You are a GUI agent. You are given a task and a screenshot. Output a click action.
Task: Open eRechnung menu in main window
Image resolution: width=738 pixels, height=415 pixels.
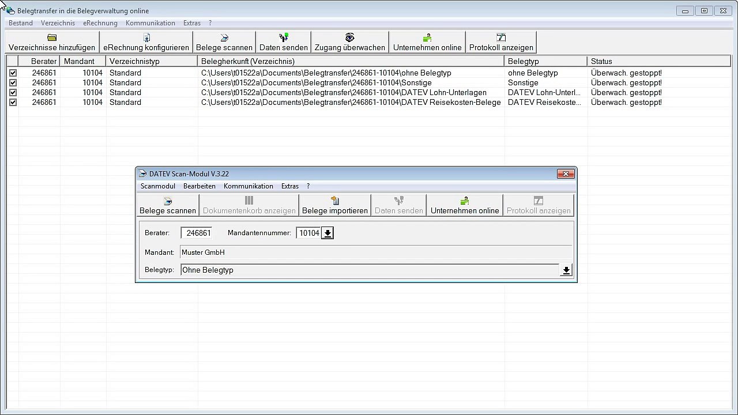pos(100,23)
